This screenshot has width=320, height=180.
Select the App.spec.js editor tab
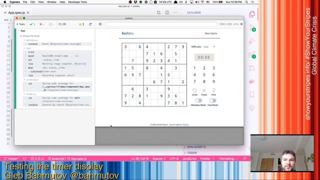(16, 12)
